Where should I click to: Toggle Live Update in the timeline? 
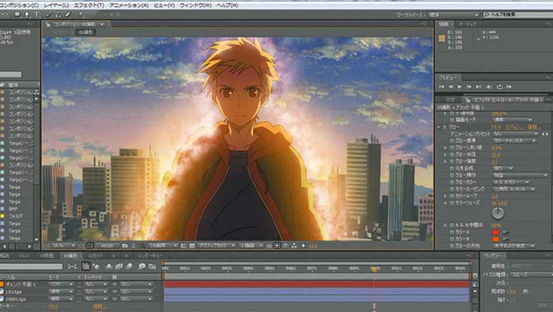point(86,267)
